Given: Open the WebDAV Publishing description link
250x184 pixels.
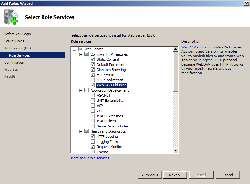Looking at the screenshot, I should [x=197, y=47].
